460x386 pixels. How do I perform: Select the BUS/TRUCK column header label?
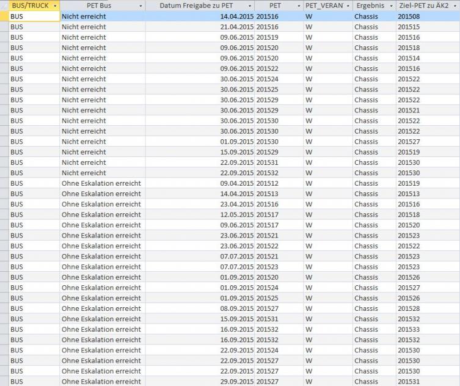click(x=30, y=5)
